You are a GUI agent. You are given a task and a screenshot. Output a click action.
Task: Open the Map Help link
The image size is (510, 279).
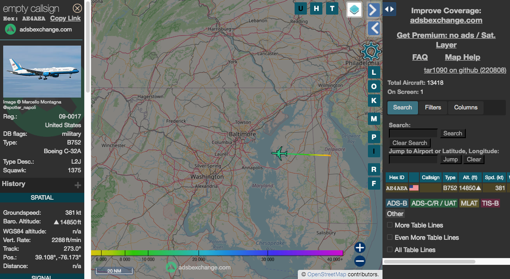pyautogui.click(x=463, y=57)
